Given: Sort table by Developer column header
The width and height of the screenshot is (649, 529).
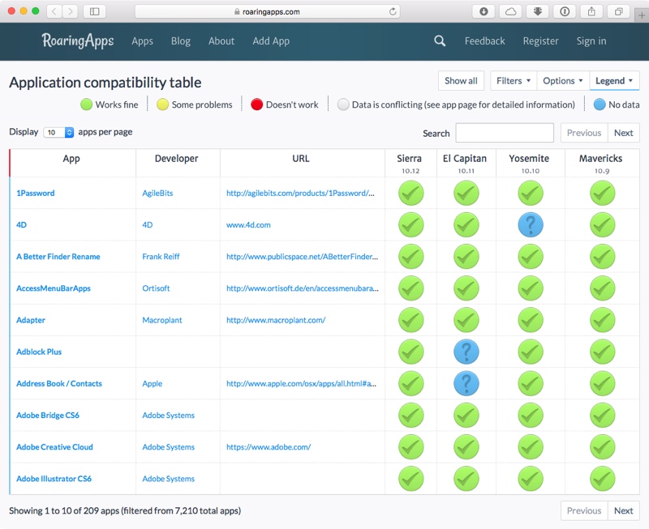Looking at the screenshot, I should click(x=177, y=159).
